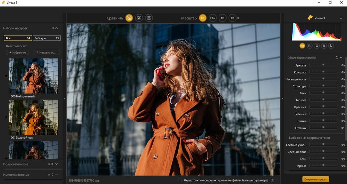Reset the Общие корректировки adjustments
The width and height of the screenshot is (347, 184).
[337, 57]
